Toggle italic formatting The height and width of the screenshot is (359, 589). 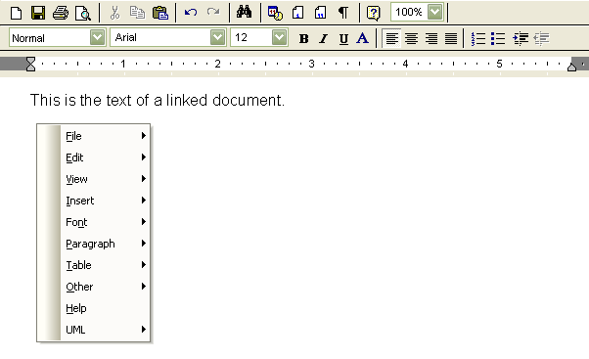(x=323, y=39)
